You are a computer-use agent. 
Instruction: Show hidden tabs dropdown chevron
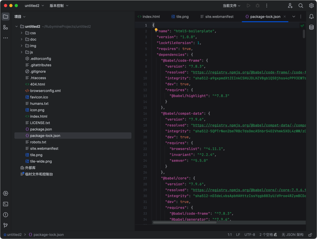(x=294, y=17)
